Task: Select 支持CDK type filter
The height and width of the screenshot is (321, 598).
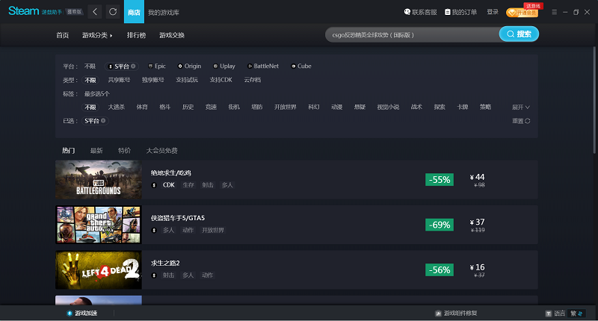Action: [x=221, y=80]
